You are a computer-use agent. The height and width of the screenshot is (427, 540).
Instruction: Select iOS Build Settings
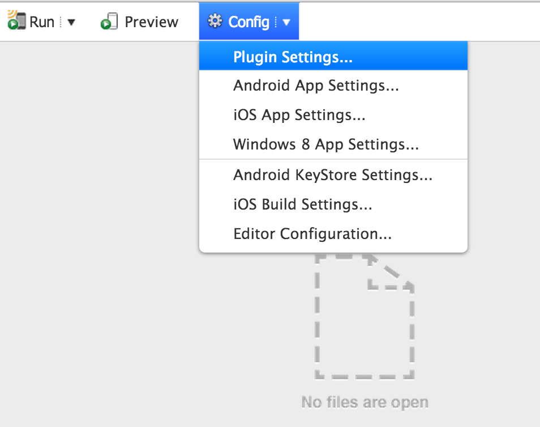[302, 204]
